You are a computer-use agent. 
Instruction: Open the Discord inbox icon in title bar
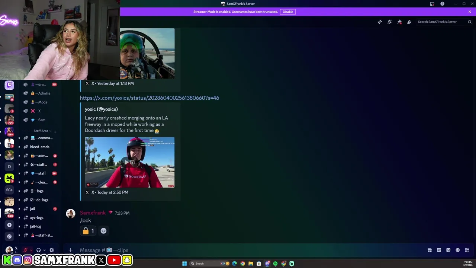tap(432, 4)
